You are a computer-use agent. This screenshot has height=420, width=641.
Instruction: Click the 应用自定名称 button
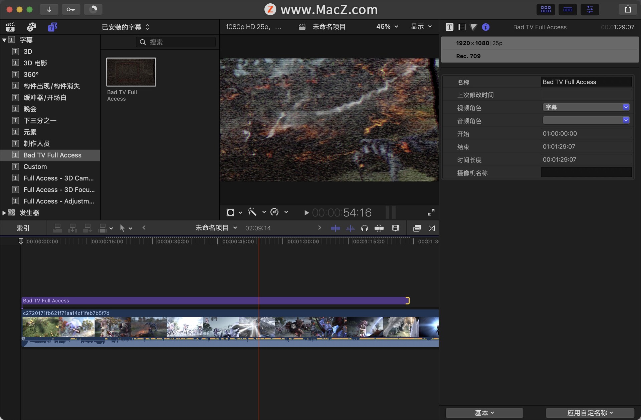tap(590, 413)
